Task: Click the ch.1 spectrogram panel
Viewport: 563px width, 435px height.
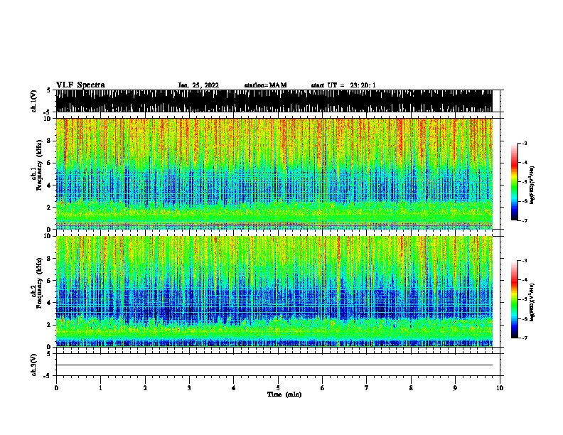Action: 274,173
